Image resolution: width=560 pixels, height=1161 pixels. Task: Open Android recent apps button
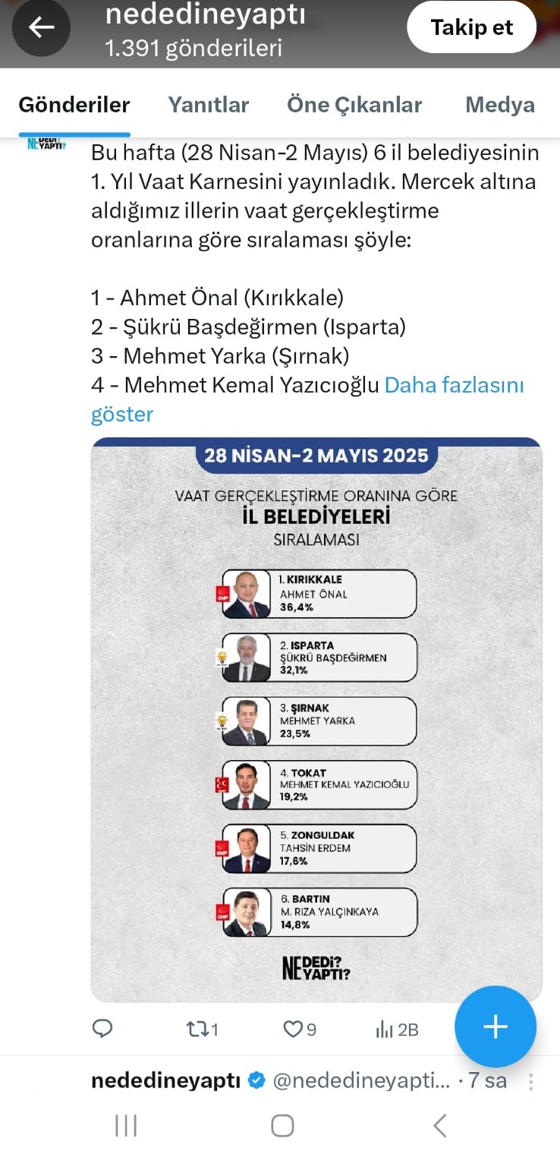tap(126, 1125)
